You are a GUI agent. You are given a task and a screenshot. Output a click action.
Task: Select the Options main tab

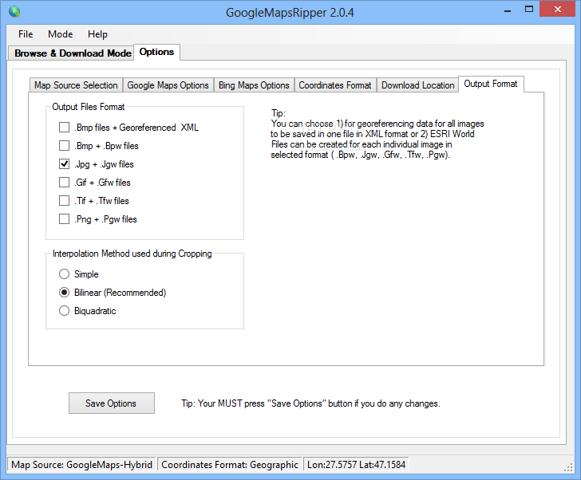point(156,52)
